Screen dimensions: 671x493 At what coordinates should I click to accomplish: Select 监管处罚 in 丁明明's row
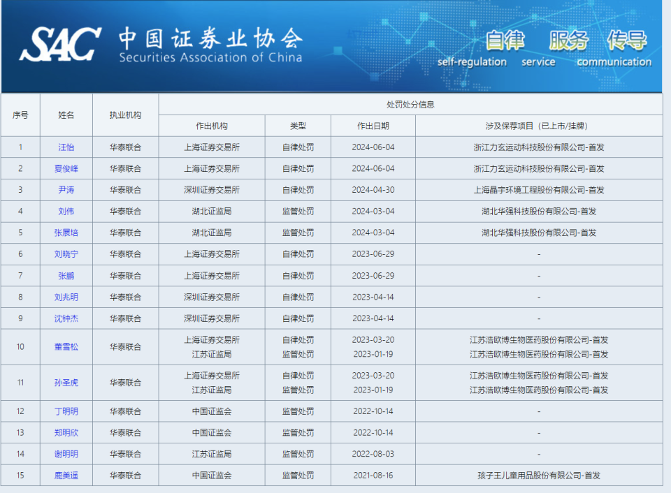click(x=298, y=411)
